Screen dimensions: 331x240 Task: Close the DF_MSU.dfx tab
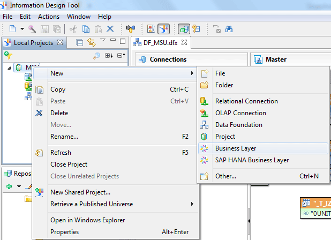coord(184,42)
